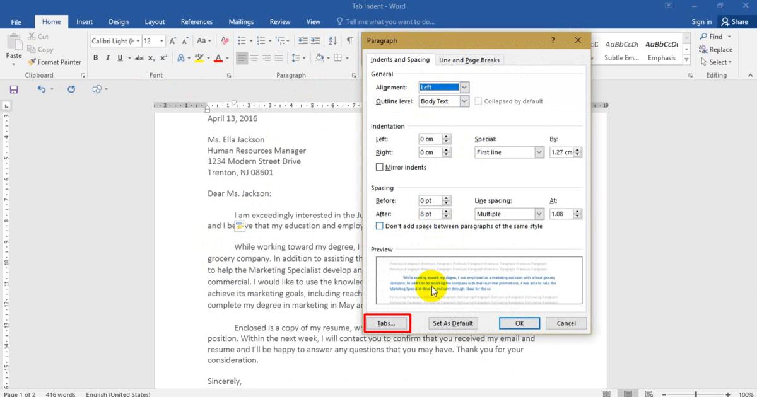
Task: Open Text Effects and Typography icon
Action: pyautogui.click(x=180, y=58)
